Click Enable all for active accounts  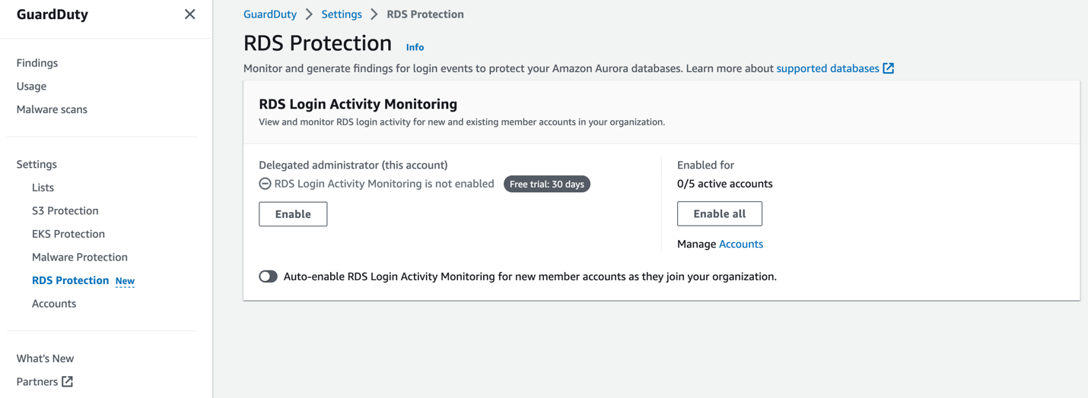(719, 213)
